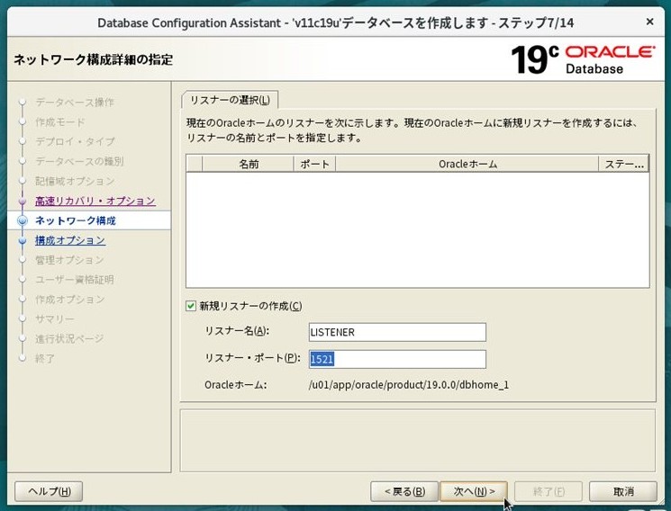Click the 作成モード step label
The height and width of the screenshot is (511, 671).
click(x=60, y=121)
